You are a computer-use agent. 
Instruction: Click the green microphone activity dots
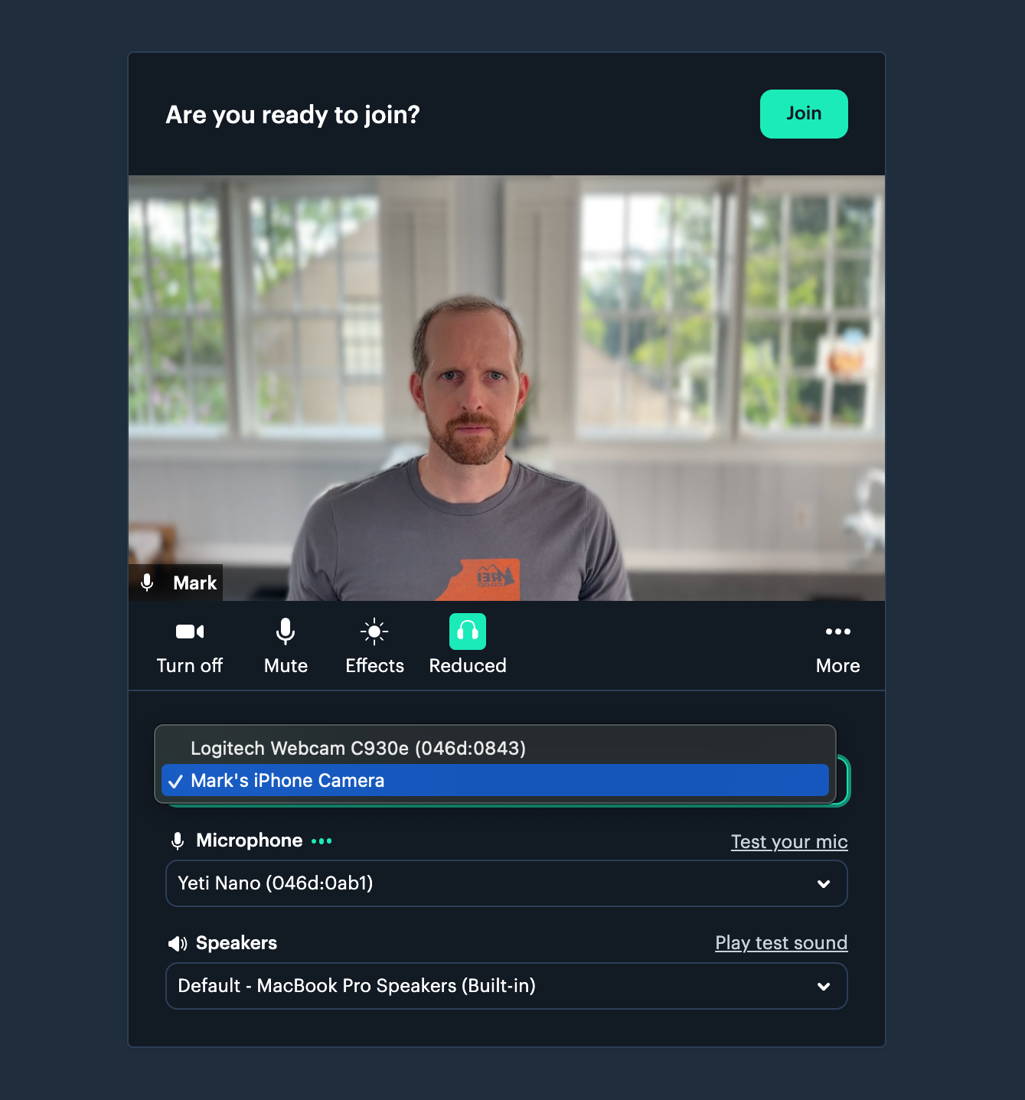(322, 841)
